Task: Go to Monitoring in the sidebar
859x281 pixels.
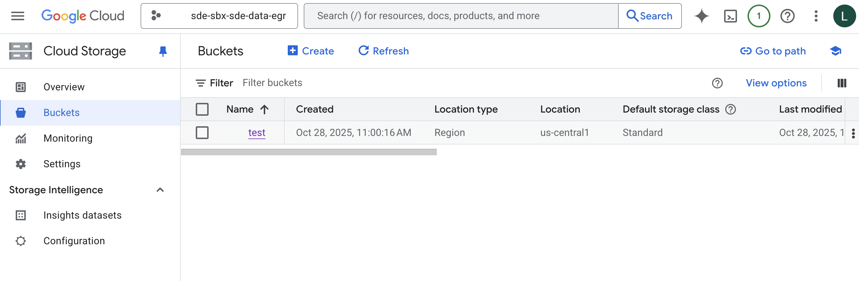Action: point(68,138)
